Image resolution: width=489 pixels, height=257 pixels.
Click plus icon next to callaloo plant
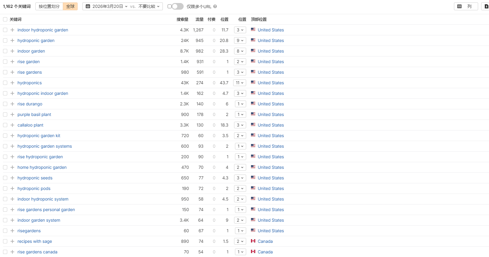pos(12,125)
